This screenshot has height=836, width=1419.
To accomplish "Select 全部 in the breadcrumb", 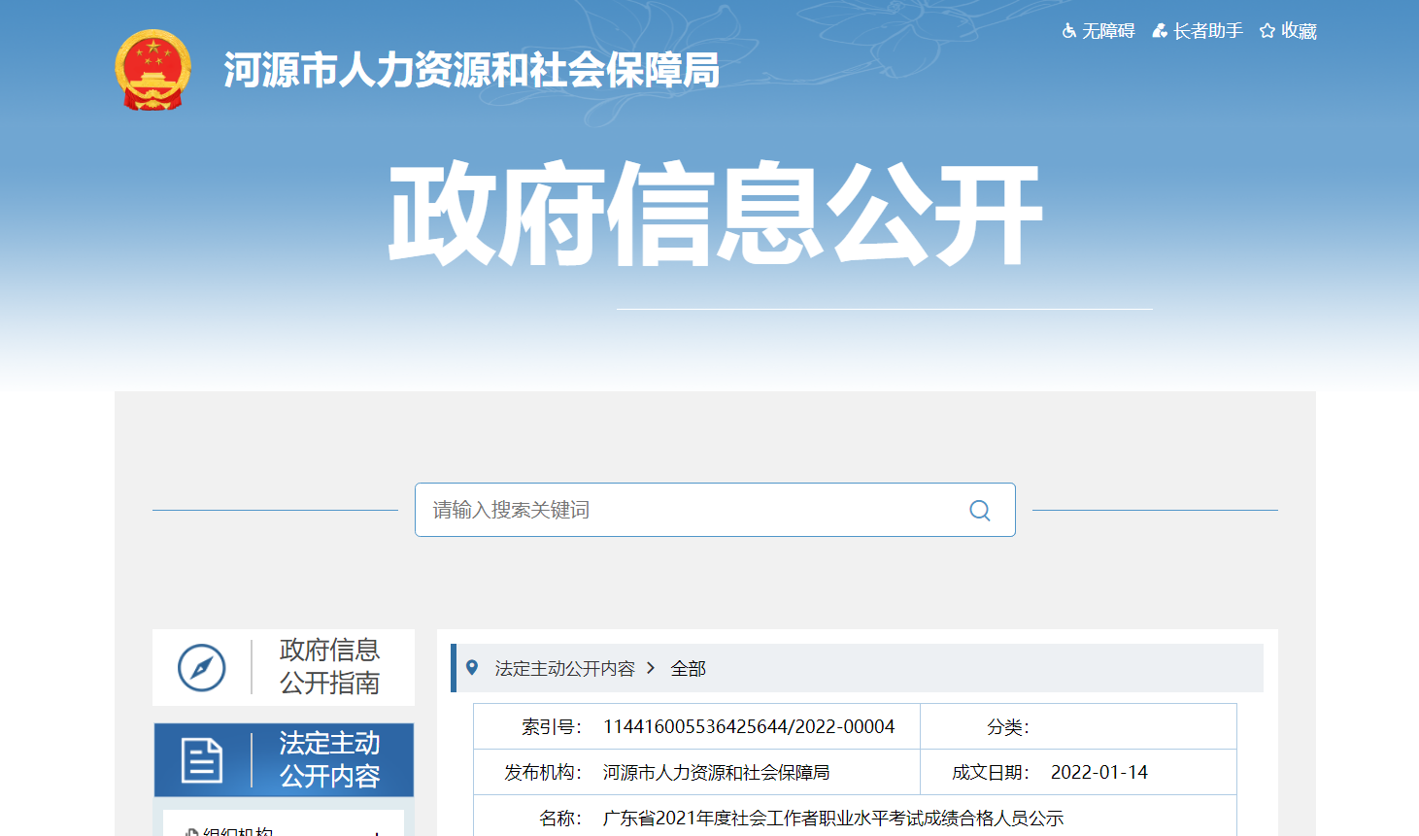I will pyautogui.click(x=688, y=669).
